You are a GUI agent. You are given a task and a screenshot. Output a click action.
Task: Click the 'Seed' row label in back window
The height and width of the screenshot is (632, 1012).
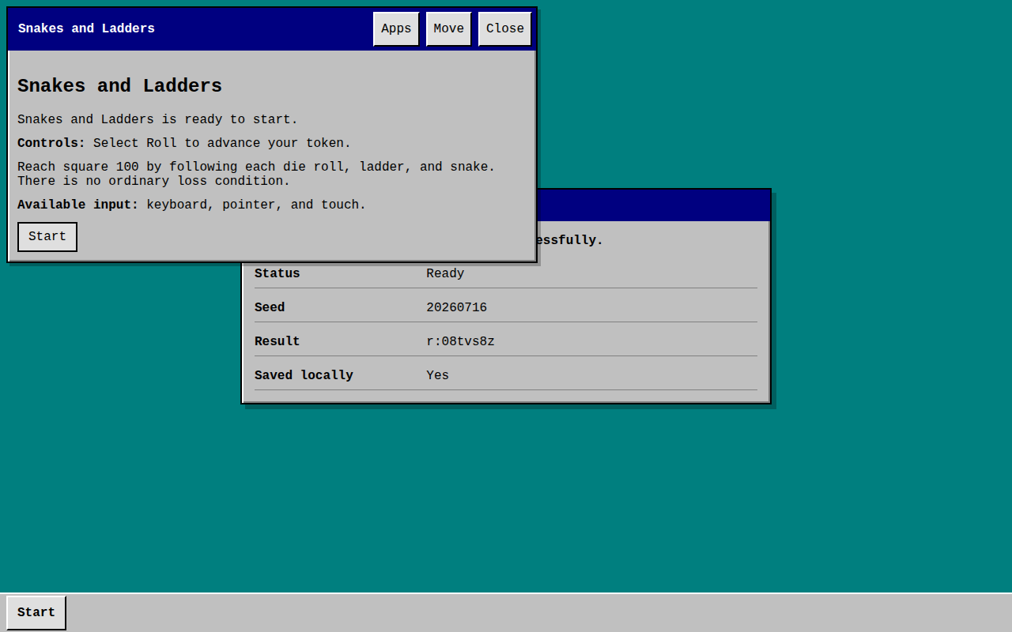click(x=270, y=308)
